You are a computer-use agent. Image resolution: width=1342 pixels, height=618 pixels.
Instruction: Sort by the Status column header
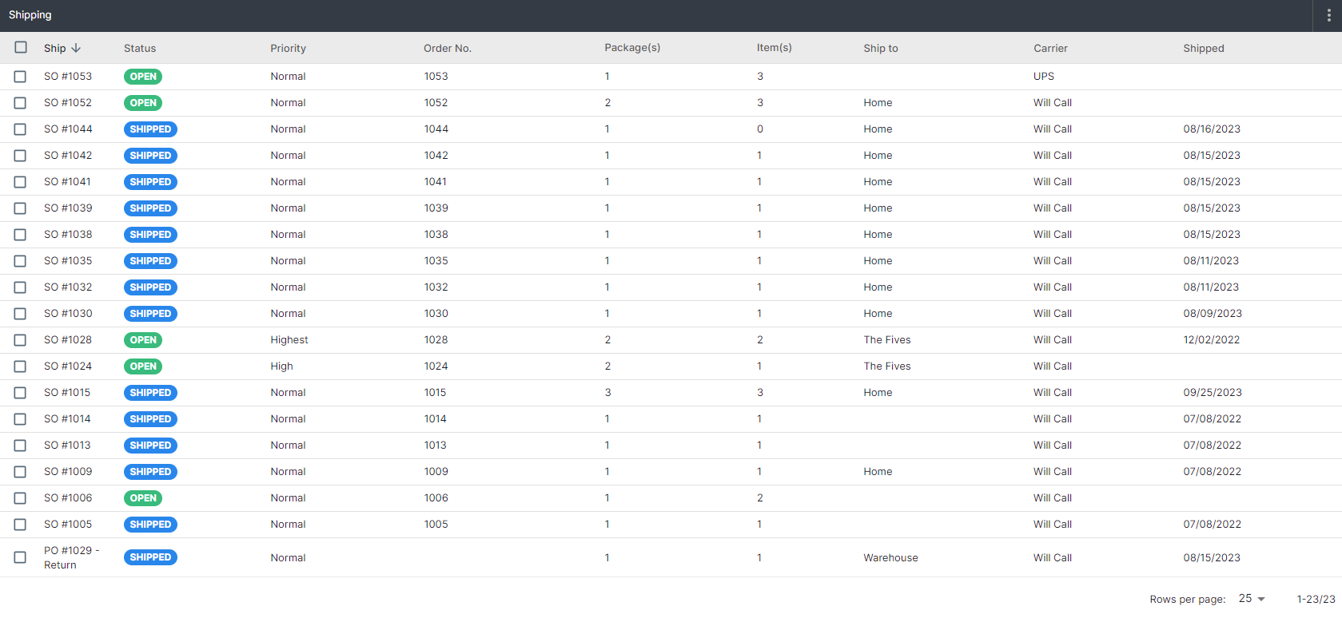tap(140, 48)
